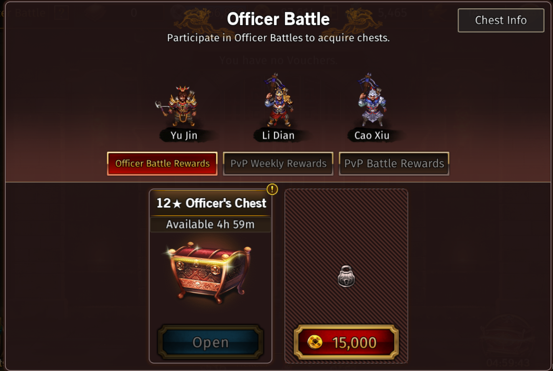
Task: Click the Li Dian name label
Action: [278, 135]
